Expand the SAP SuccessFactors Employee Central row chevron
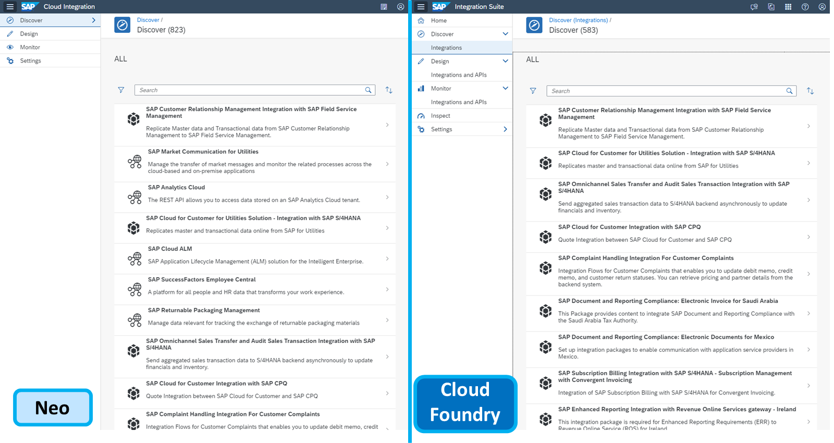Screen dimensions: 834x443 pos(387,290)
